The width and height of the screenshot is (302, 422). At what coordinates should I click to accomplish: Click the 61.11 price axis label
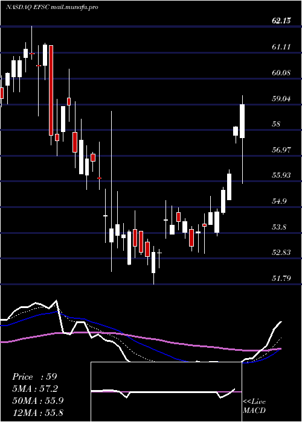tap(281, 47)
